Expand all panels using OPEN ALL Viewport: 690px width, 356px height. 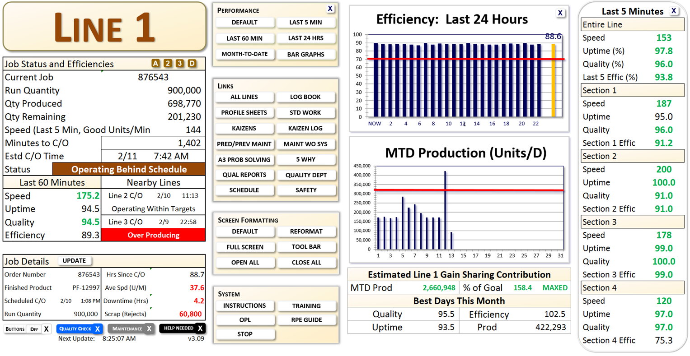click(245, 262)
